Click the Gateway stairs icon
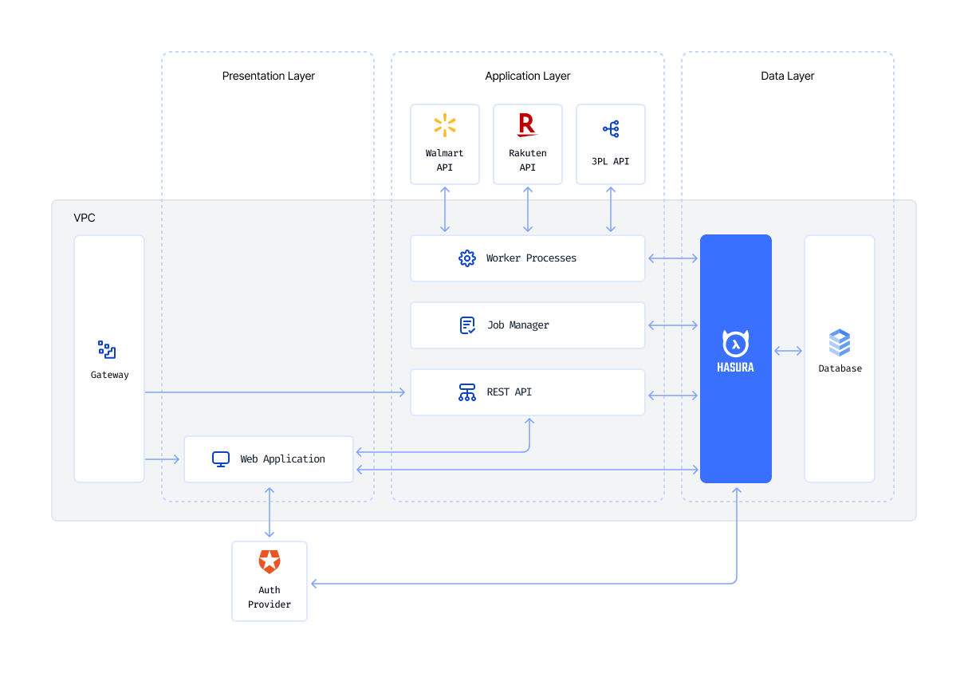 point(107,349)
